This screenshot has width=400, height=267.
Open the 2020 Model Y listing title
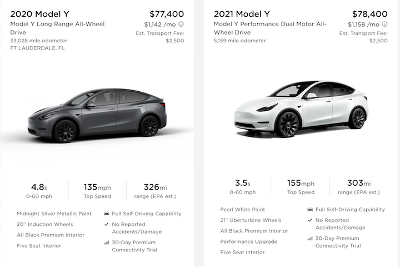click(x=39, y=14)
